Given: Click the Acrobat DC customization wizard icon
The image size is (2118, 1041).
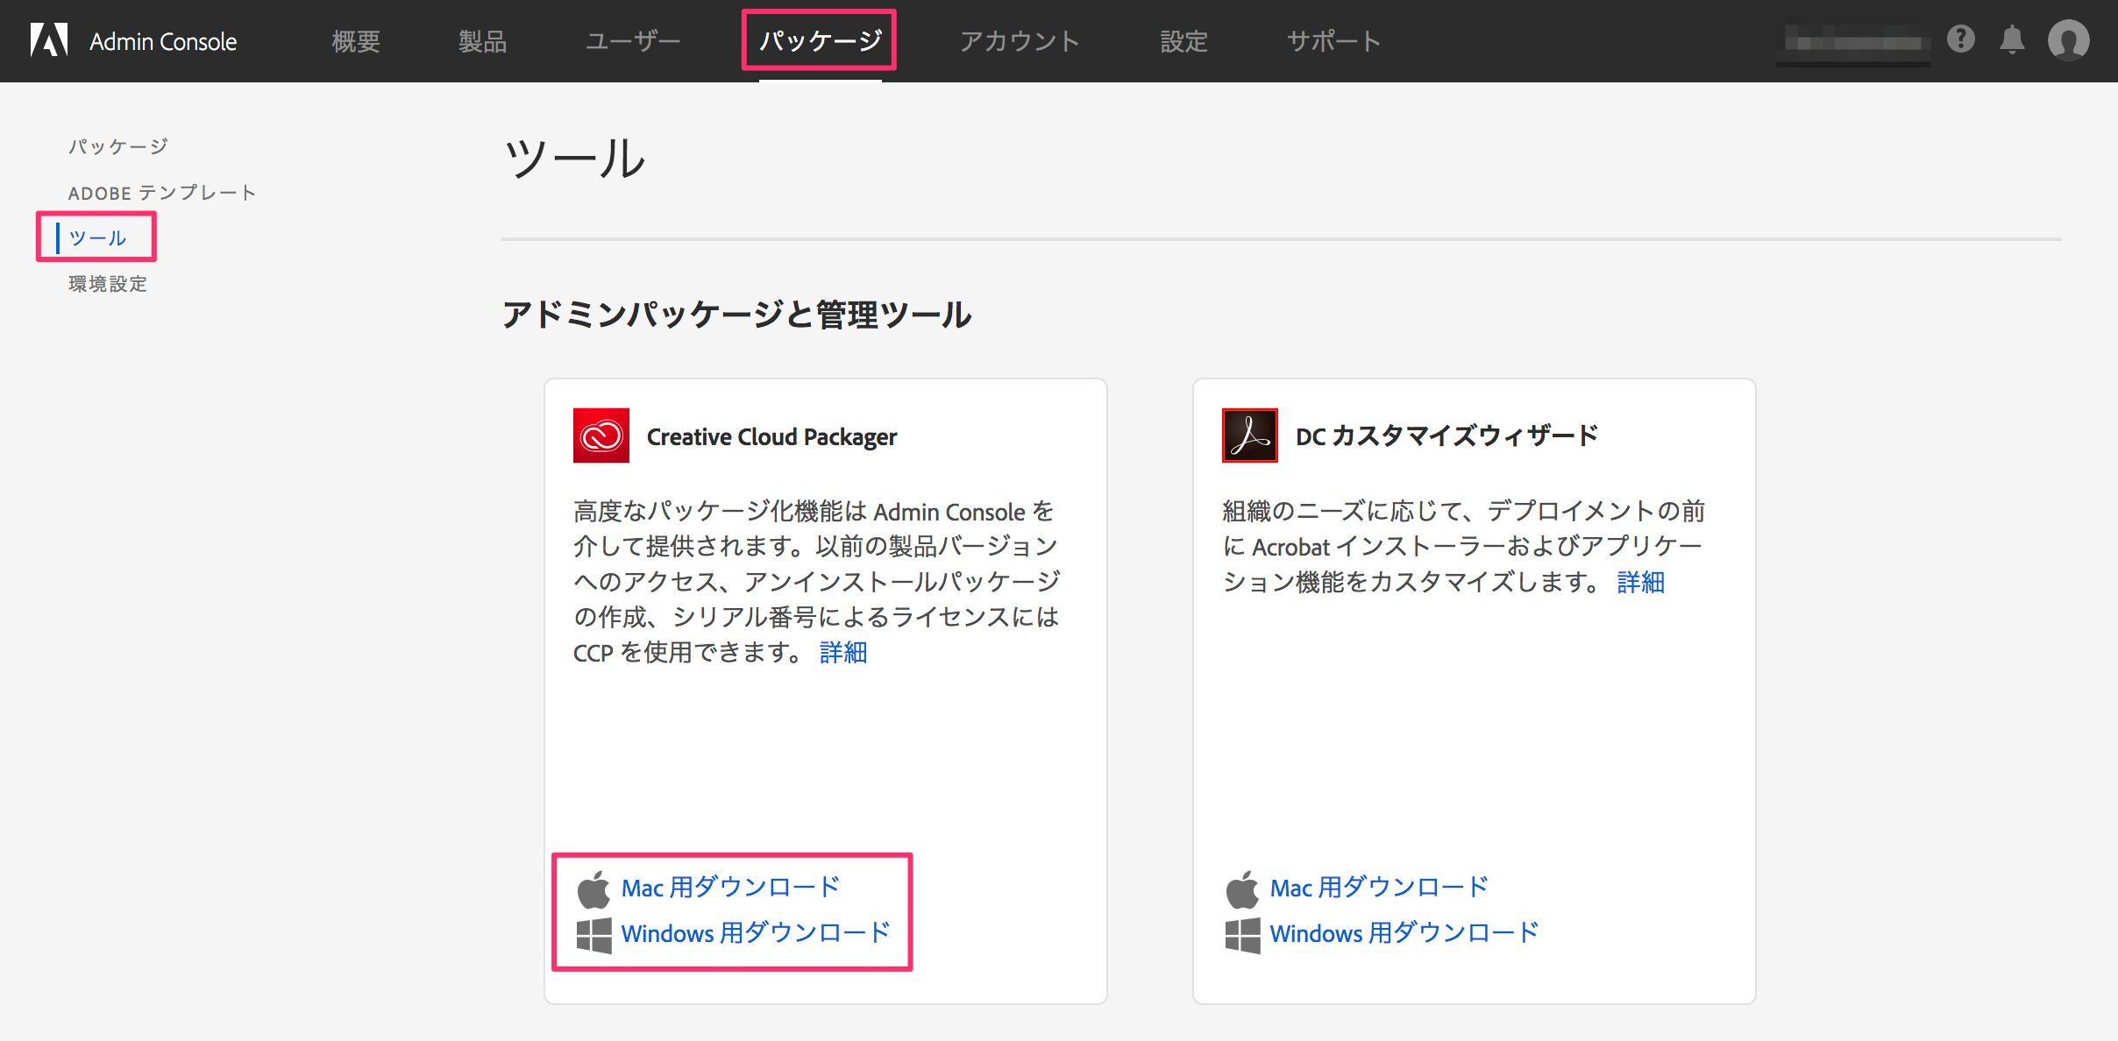Looking at the screenshot, I should 1250,436.
